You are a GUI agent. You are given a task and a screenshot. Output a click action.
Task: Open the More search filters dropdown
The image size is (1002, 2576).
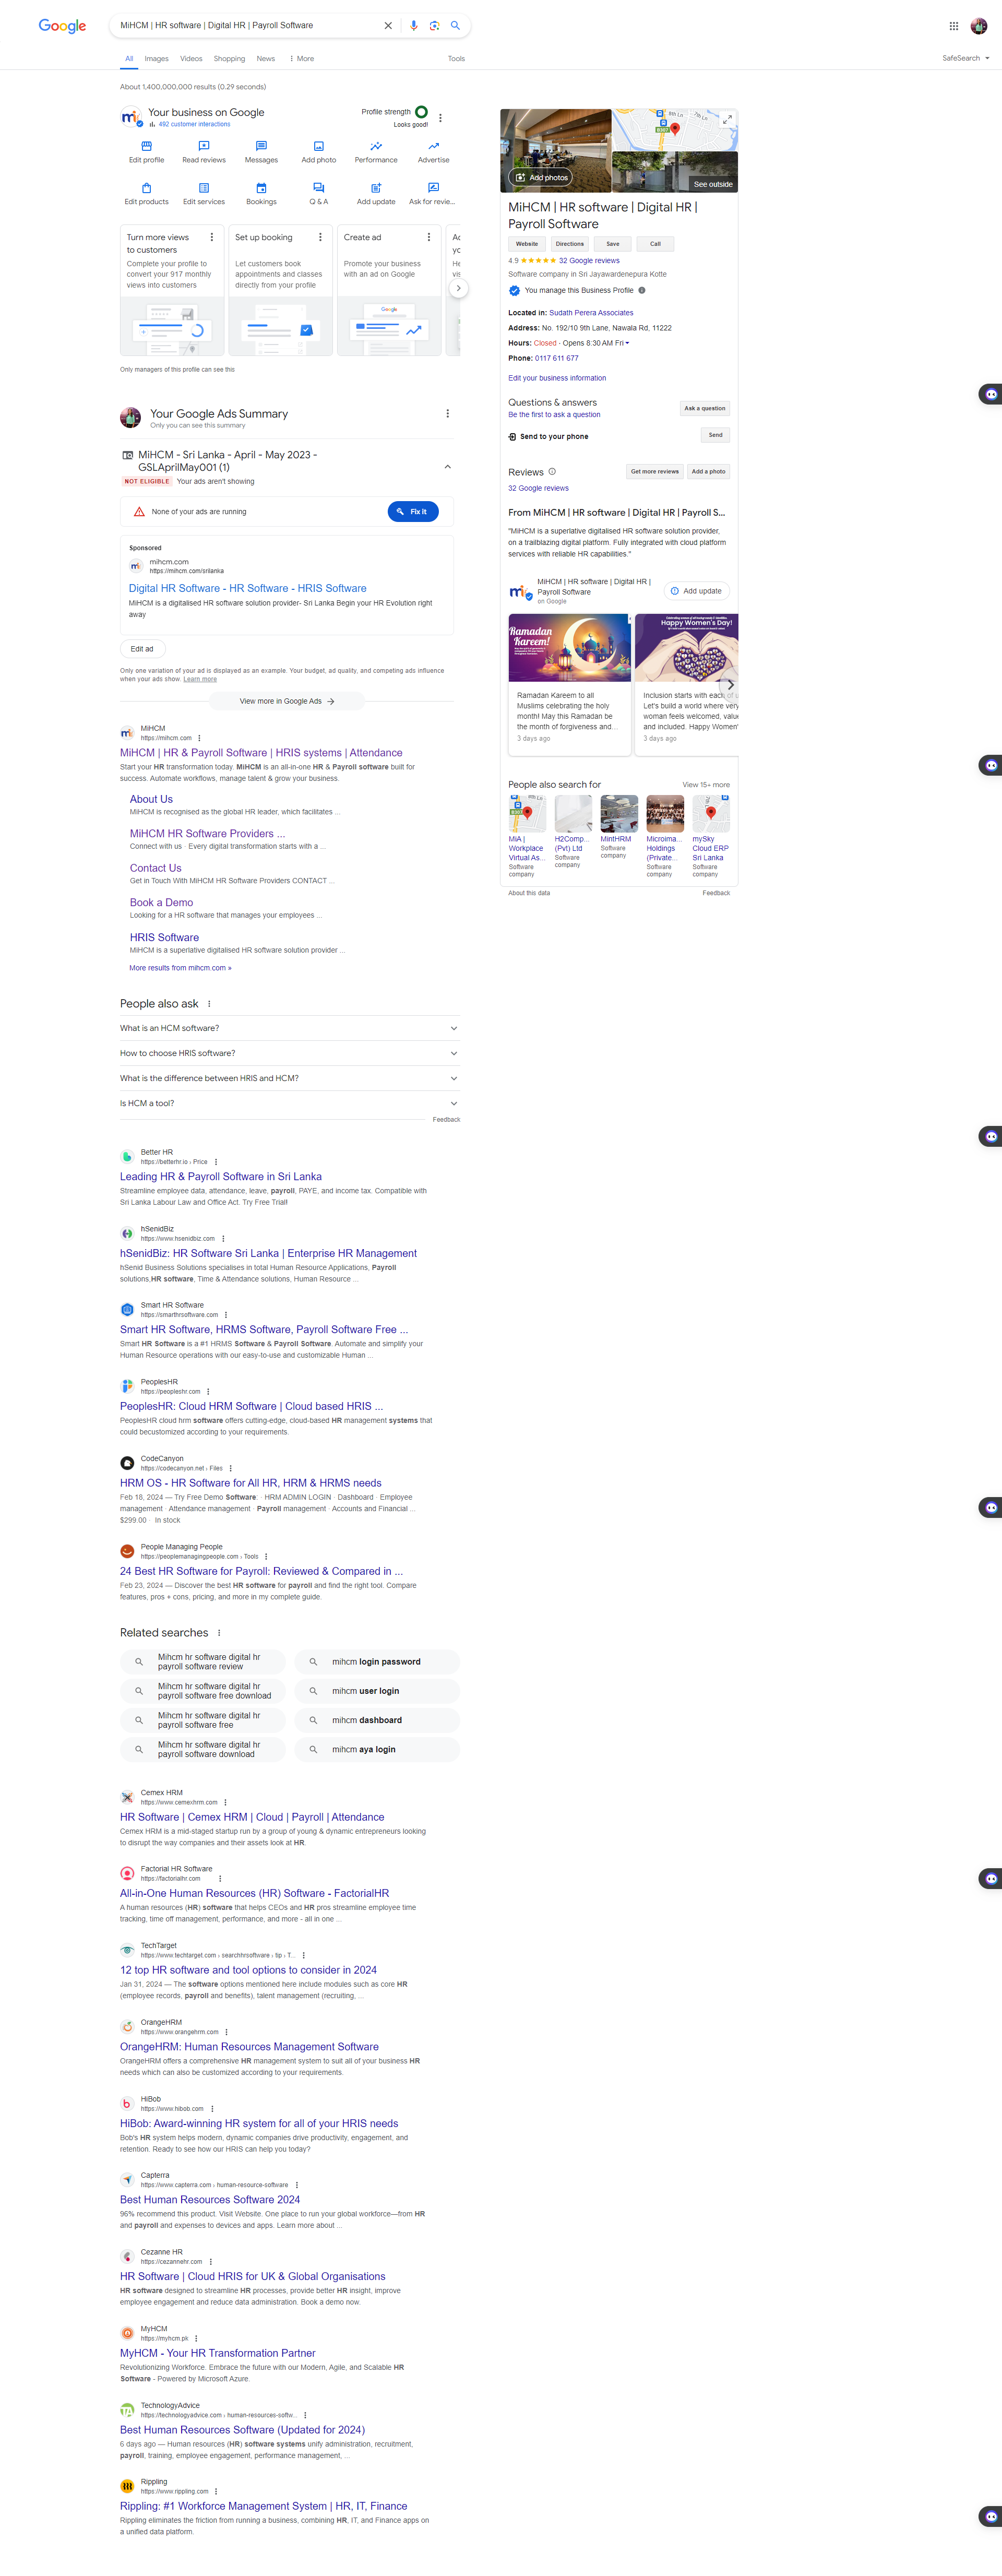point(301,59)
